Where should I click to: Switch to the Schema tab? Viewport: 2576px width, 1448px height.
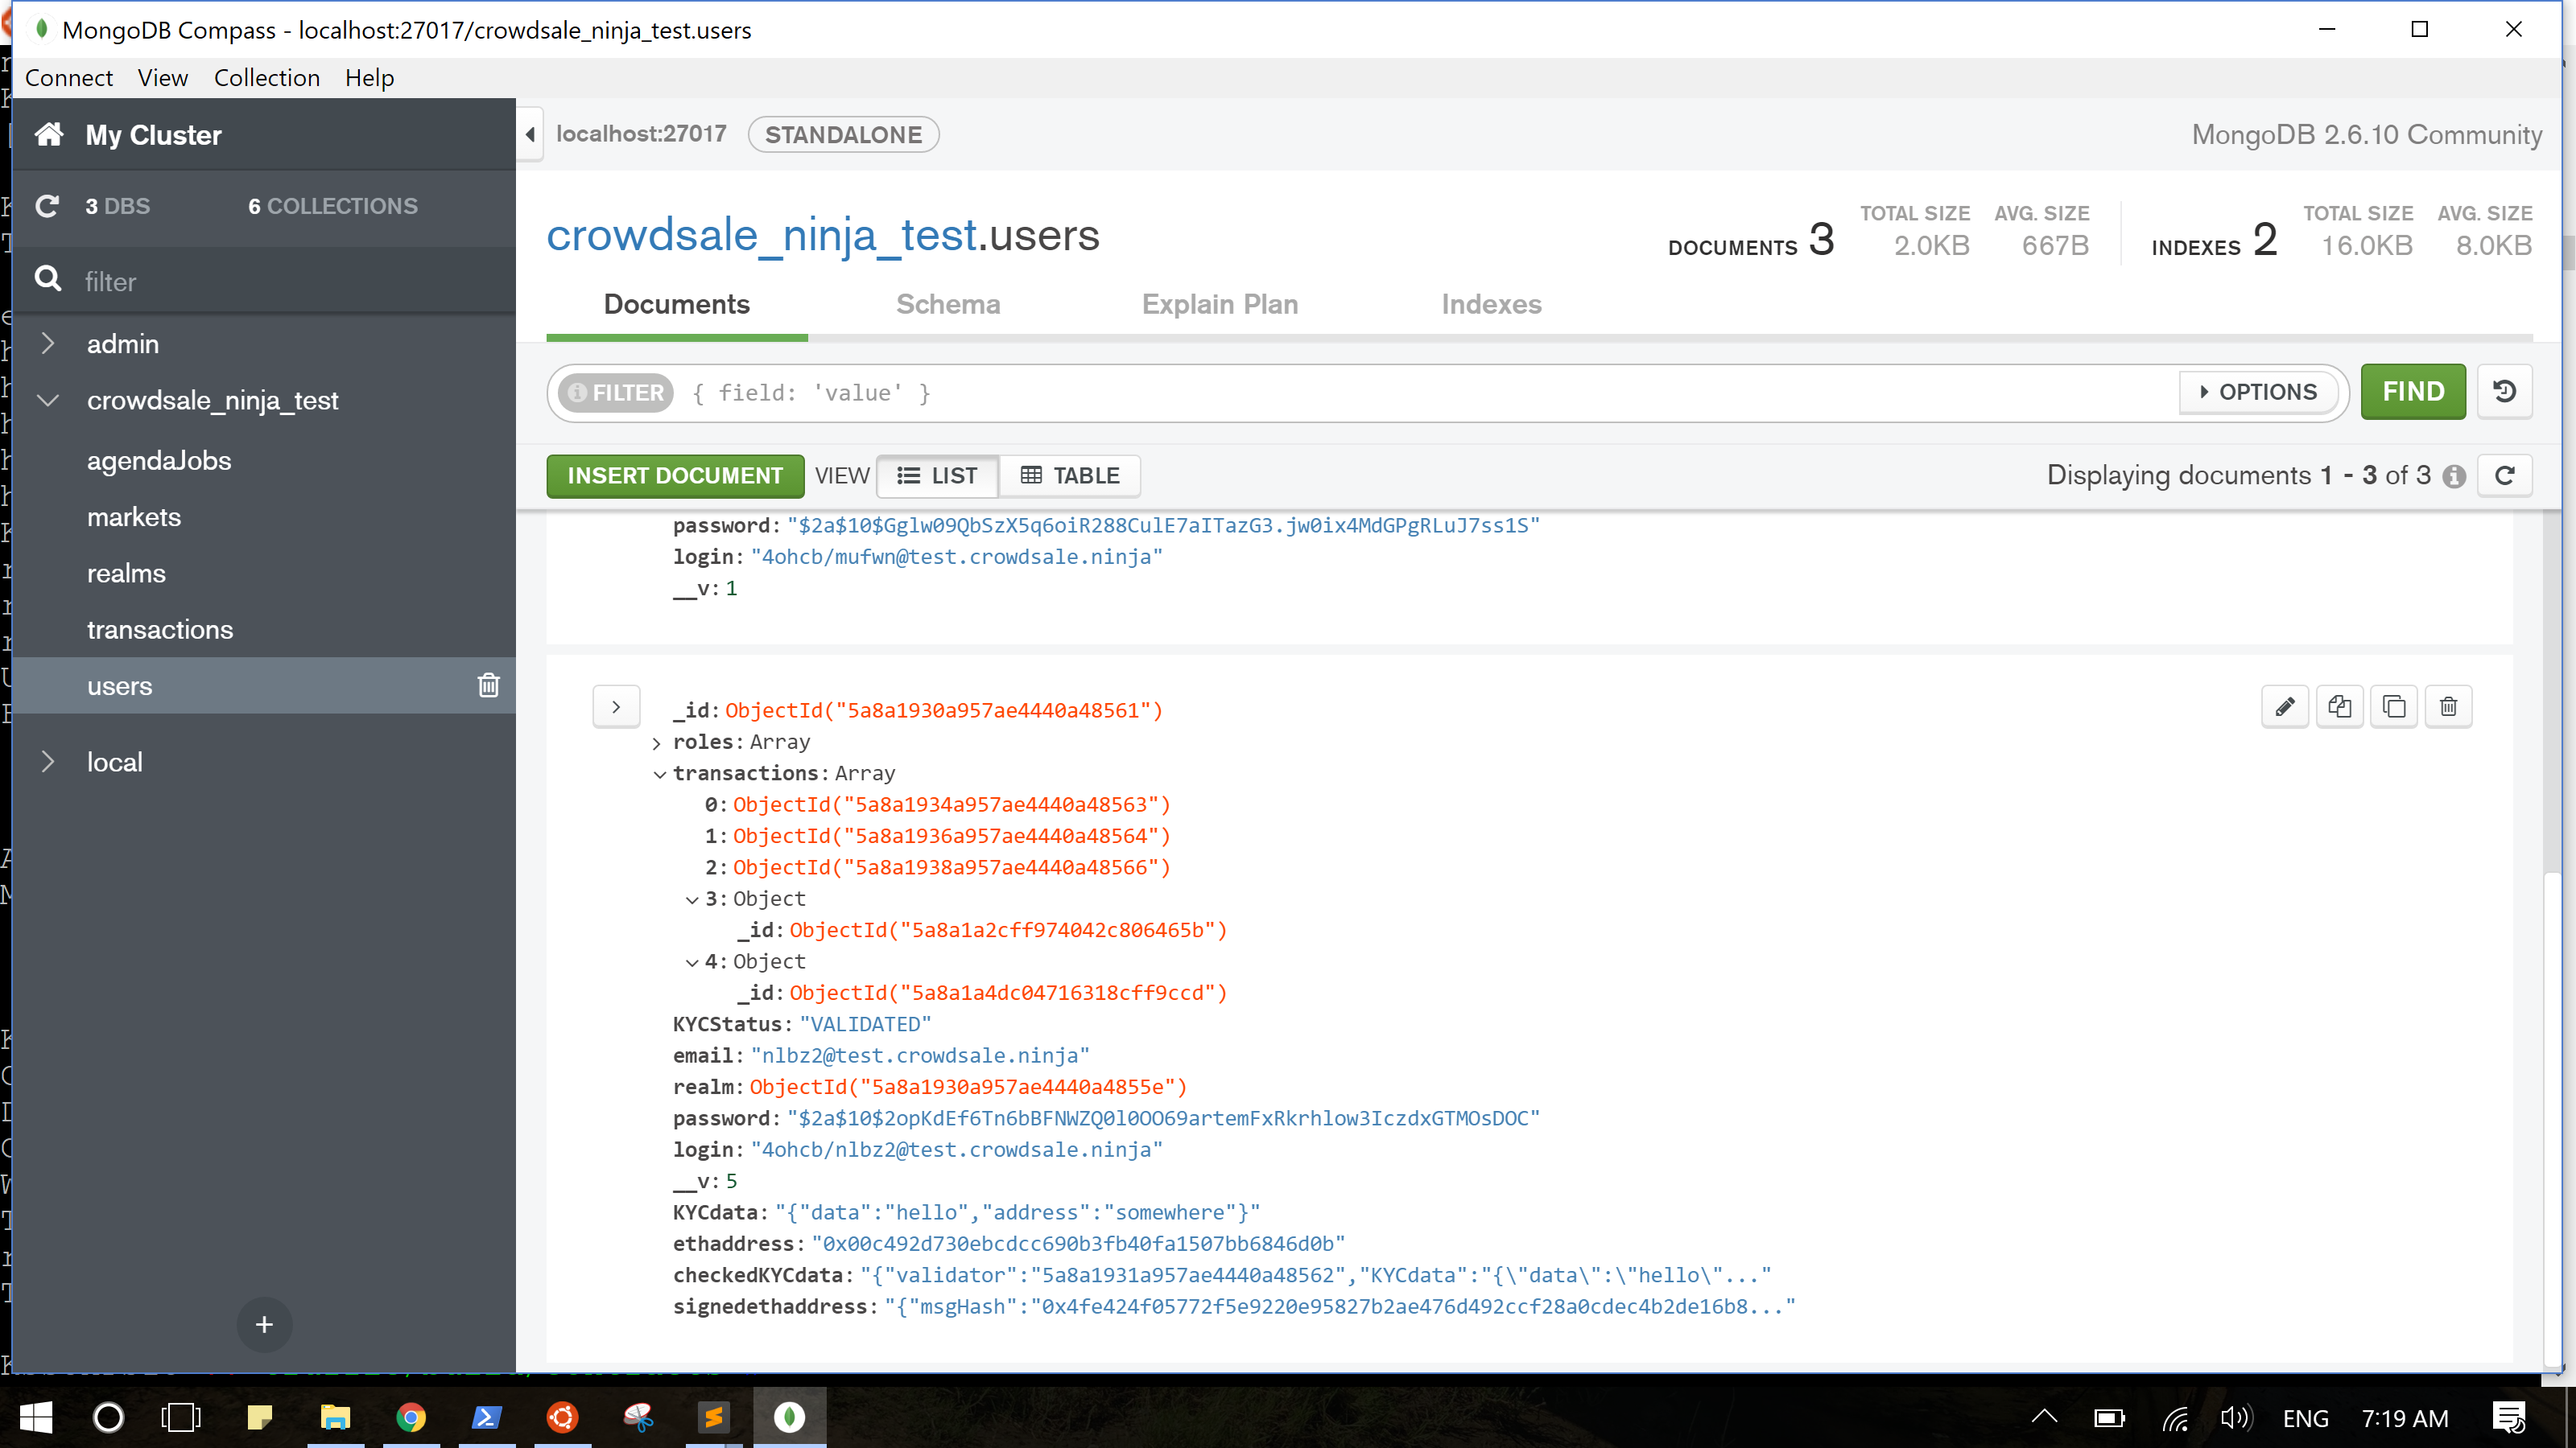pyautogui.click(x=948, y=305)
